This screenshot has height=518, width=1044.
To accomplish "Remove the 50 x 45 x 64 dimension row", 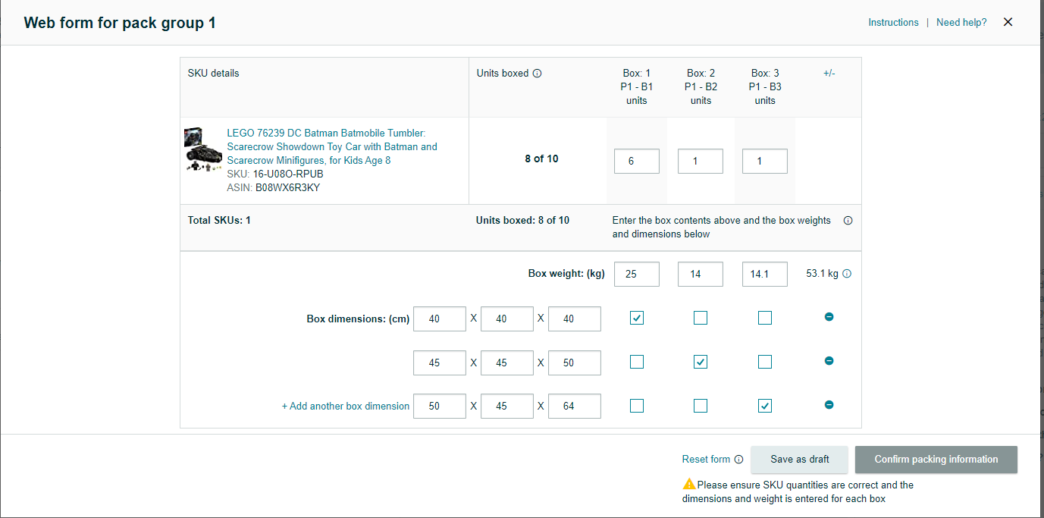I will [829, 405].
